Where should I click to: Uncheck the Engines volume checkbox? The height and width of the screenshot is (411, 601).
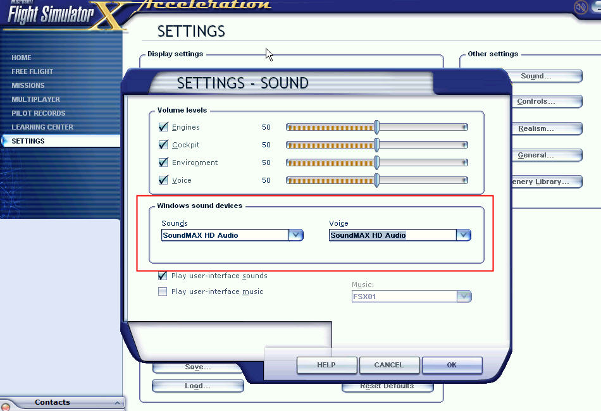coord(163,127)
